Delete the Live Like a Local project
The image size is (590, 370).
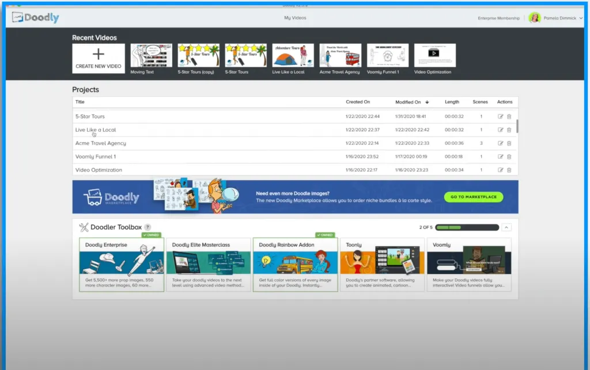coord(509,130)
